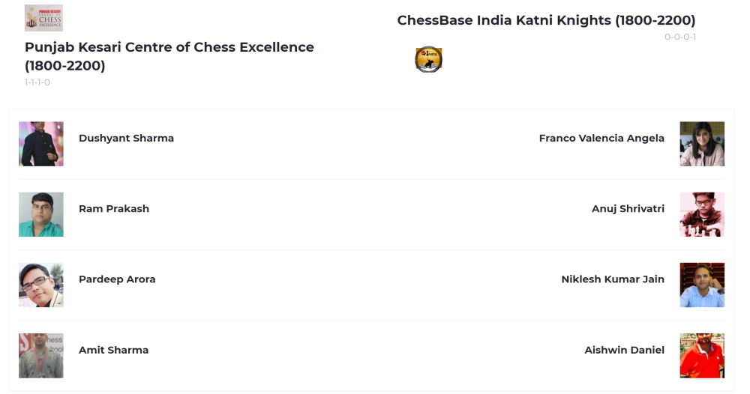This screenshot has height=394, width=750.
Task: Go to Pardeep Arora's name link
Action: (x=117, y=279)
